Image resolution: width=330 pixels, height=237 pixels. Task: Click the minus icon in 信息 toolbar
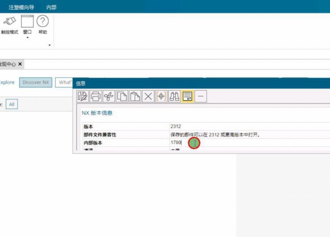coord(201,97)
